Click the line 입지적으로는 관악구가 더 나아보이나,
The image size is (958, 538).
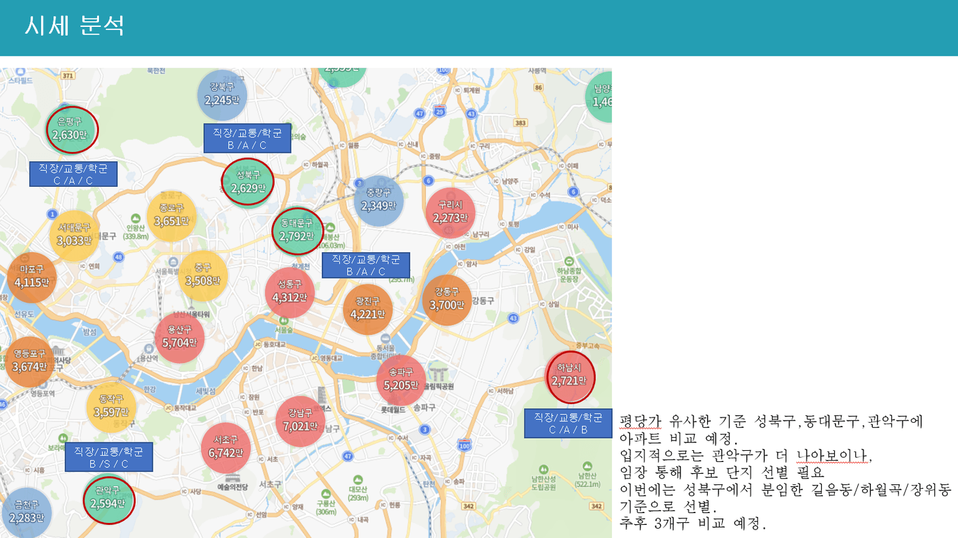coord(746,455)
